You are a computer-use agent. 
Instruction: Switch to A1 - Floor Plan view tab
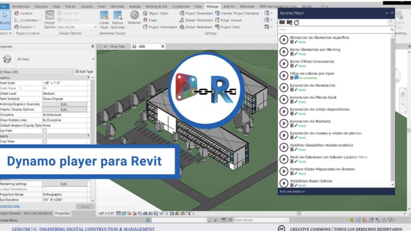tap(114, 47)
